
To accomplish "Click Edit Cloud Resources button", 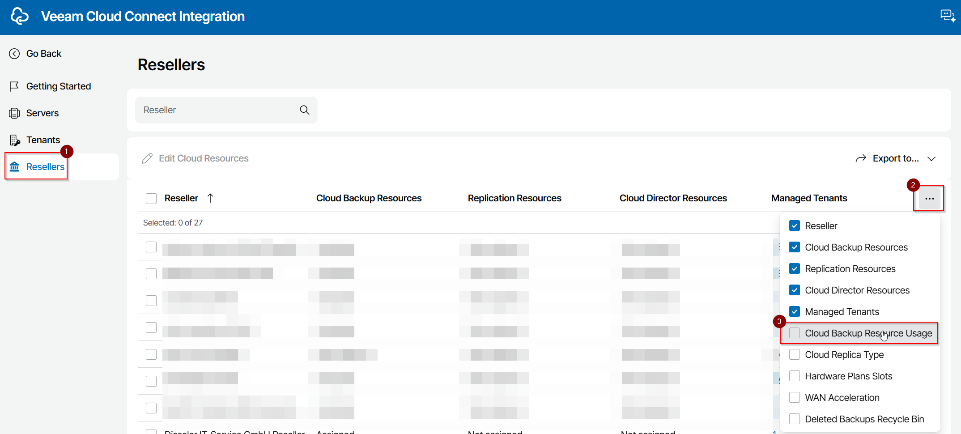I will pyautogui.click(x=195, y=158).
